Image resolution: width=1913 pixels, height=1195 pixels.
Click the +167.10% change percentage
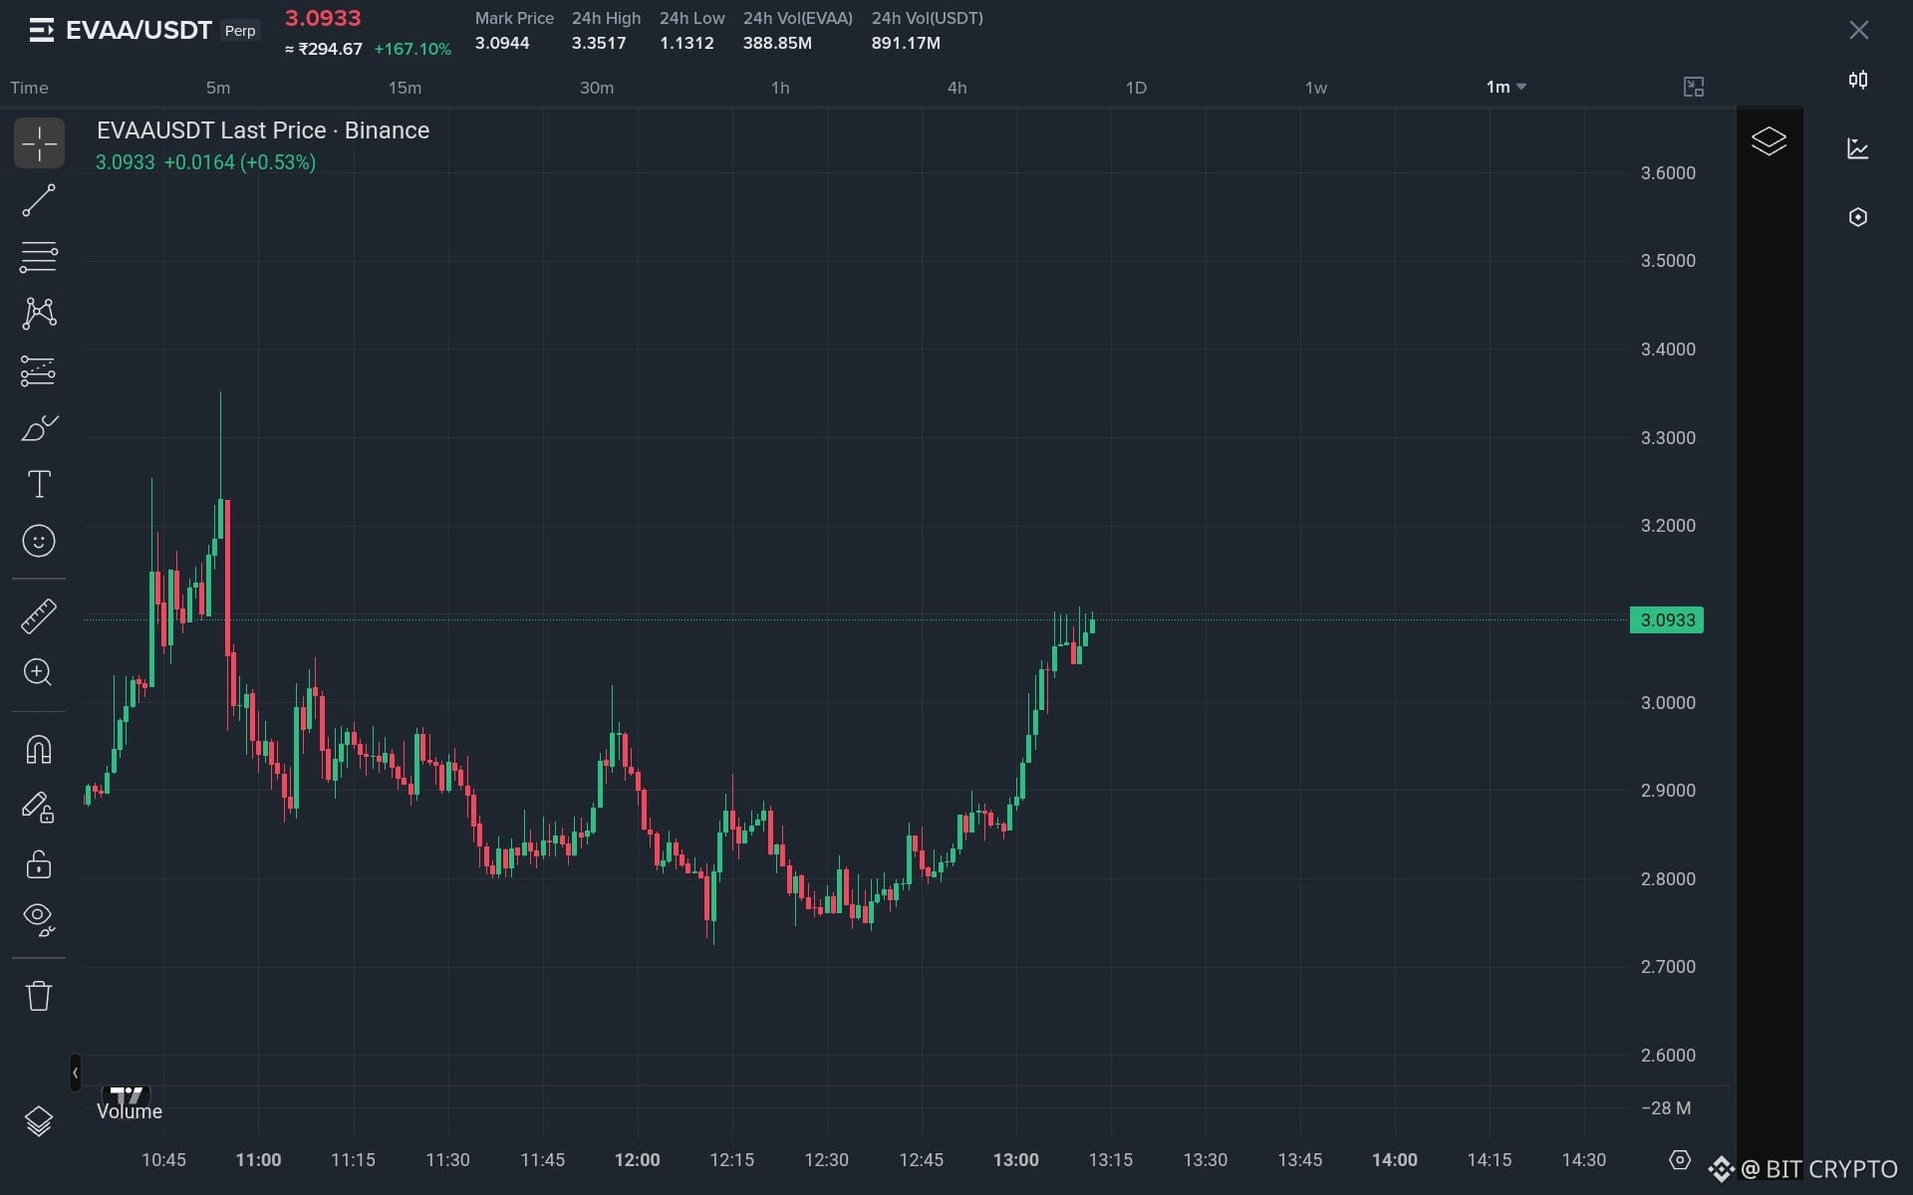point(412,49)
